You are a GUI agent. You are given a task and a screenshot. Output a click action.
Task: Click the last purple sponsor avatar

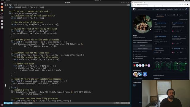tap(149, 65)
